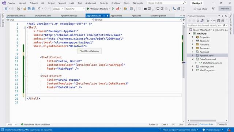
Task: Undo the last edit with the undo arrow
Action: pyautogui.click(x=39, y=9)
